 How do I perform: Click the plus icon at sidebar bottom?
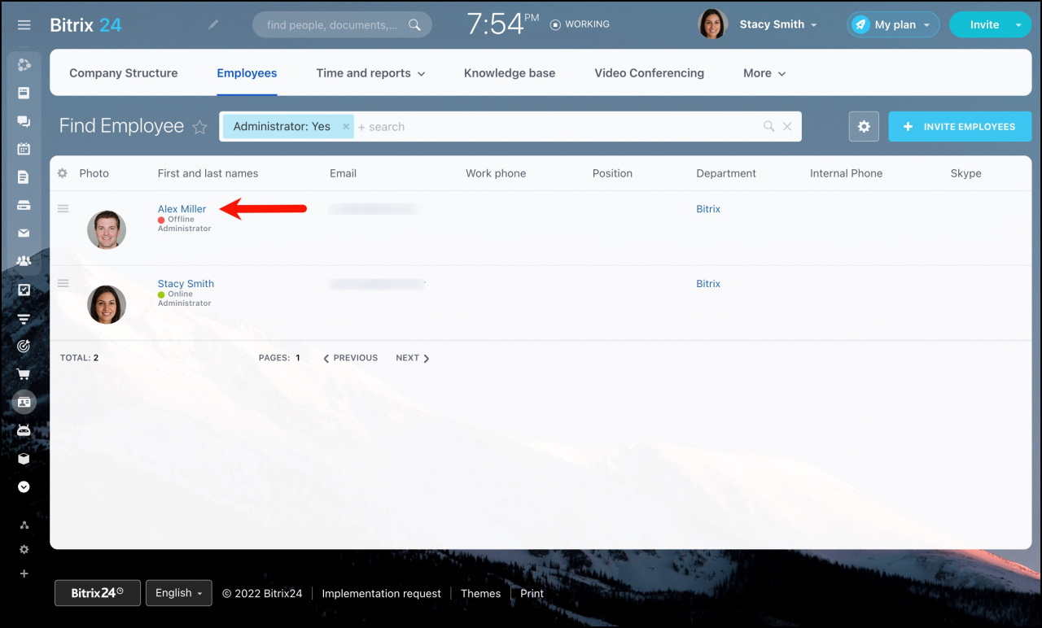tap(24, 573)
